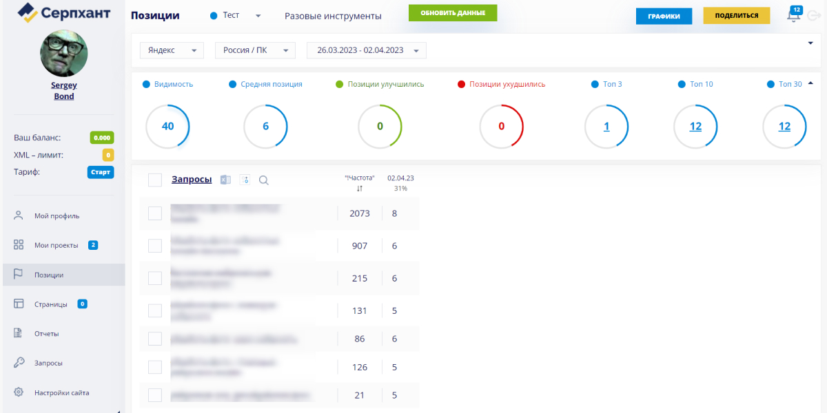Click the logout icon at top right

click(x=813, y=15)
